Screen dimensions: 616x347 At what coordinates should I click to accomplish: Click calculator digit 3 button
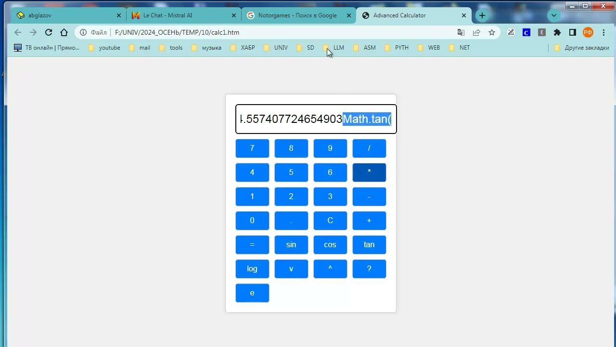coord(330,197)
